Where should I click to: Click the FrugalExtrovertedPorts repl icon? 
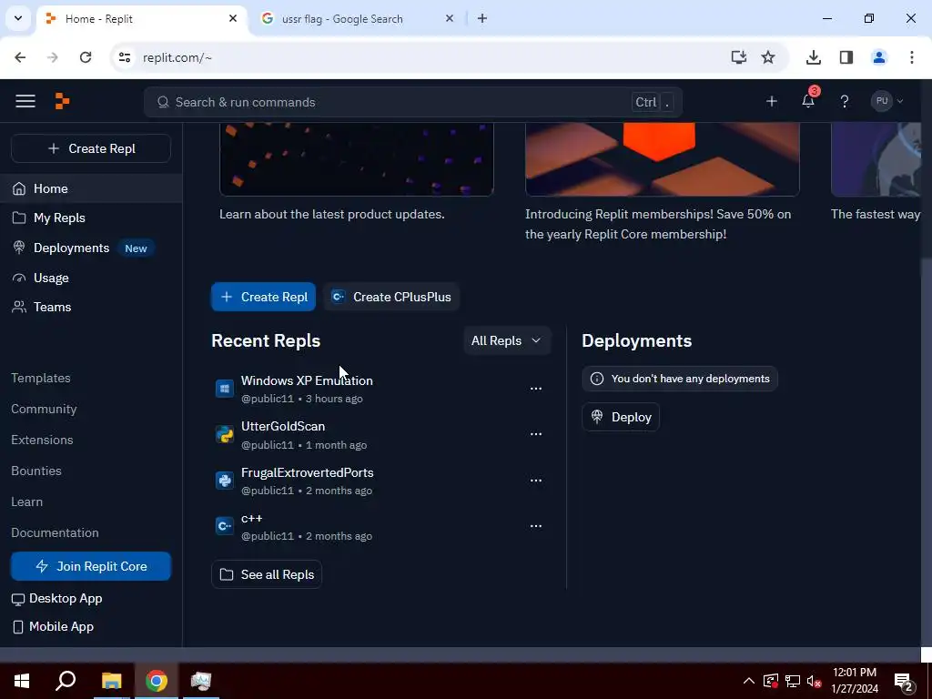tap(225, 481)
